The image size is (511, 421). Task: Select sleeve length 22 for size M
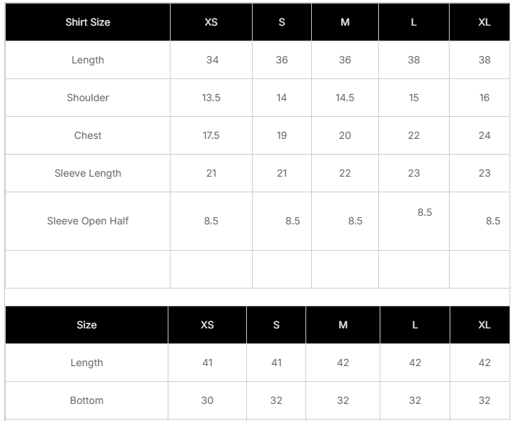[345, 173]
